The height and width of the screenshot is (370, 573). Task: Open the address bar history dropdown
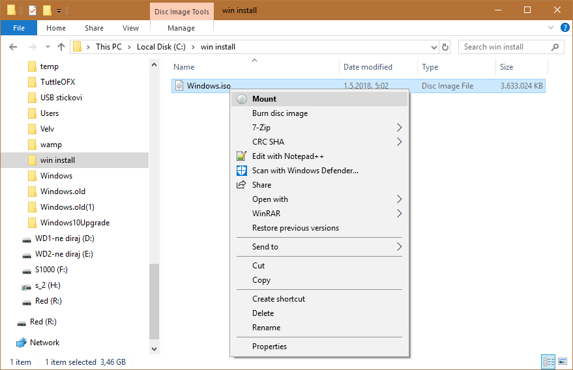click(433, 47)
